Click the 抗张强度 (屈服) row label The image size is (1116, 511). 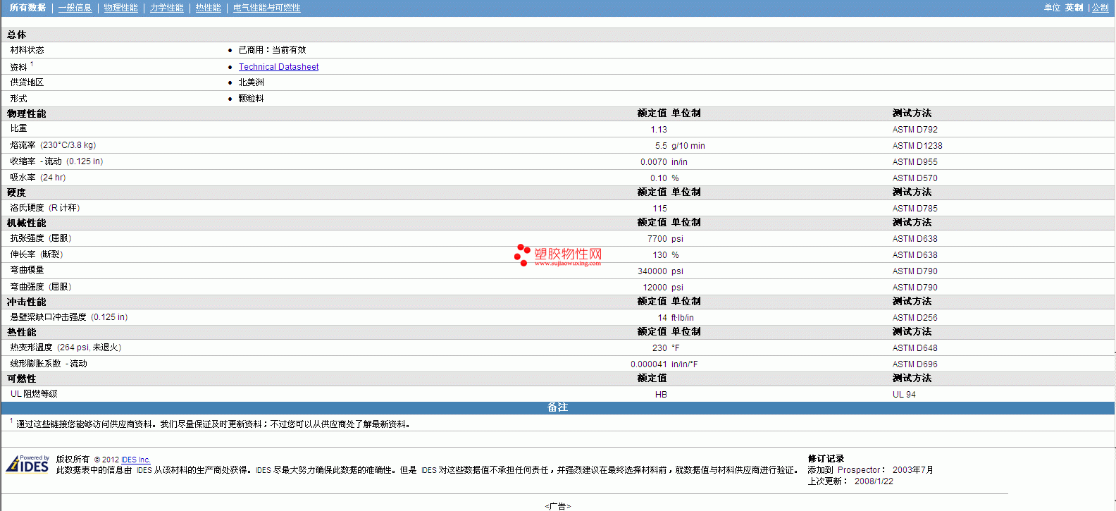(41, 238)
